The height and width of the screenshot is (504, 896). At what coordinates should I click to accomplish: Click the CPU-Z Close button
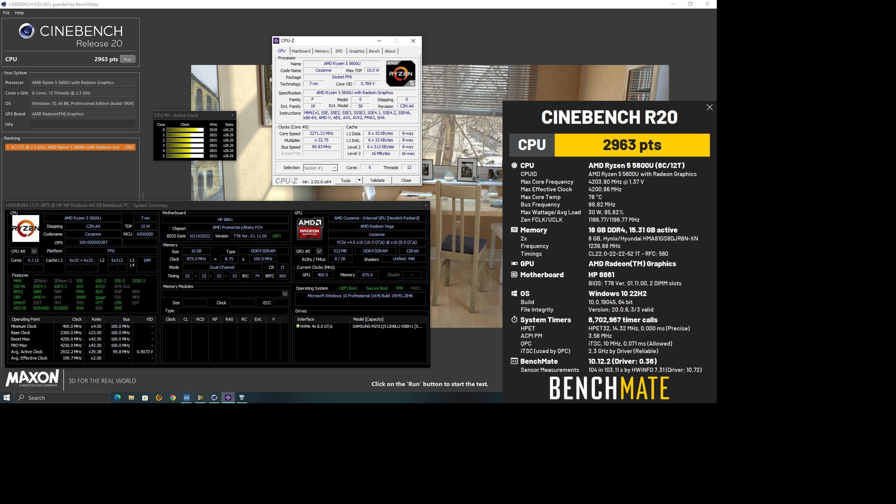pyautogui.click(x=406, y=180)
